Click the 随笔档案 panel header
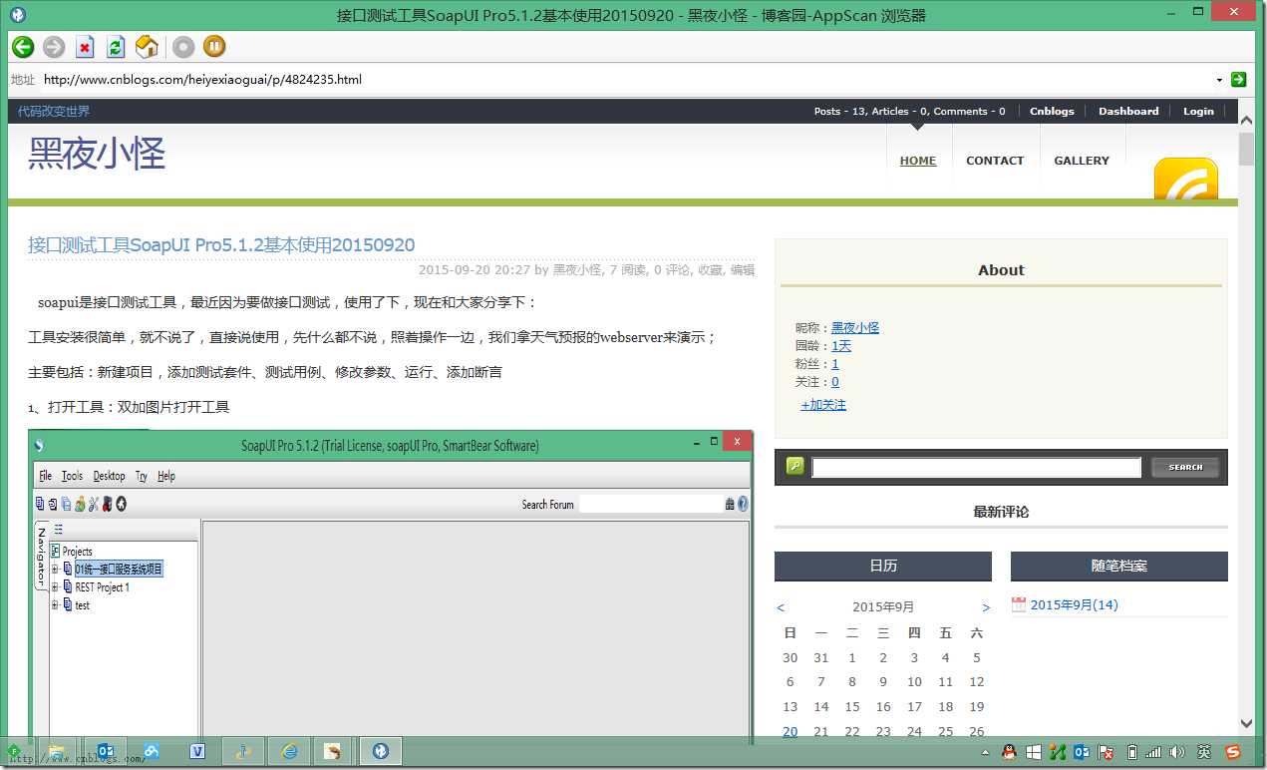Screen dimensions: 1267x770 (1119, 566)
